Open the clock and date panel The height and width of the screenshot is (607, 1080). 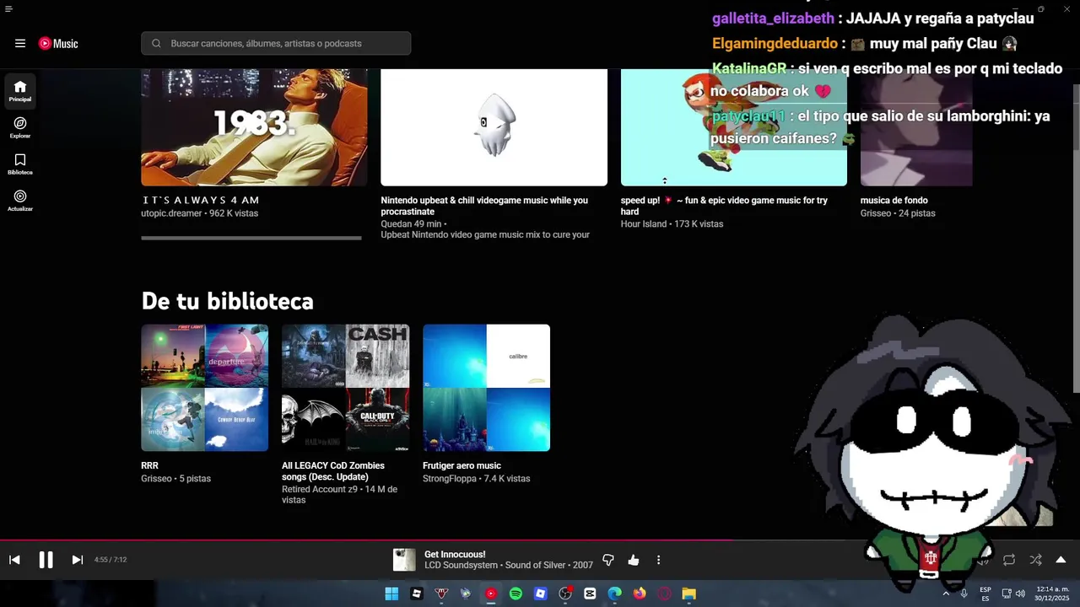(x=1053, y=594)
